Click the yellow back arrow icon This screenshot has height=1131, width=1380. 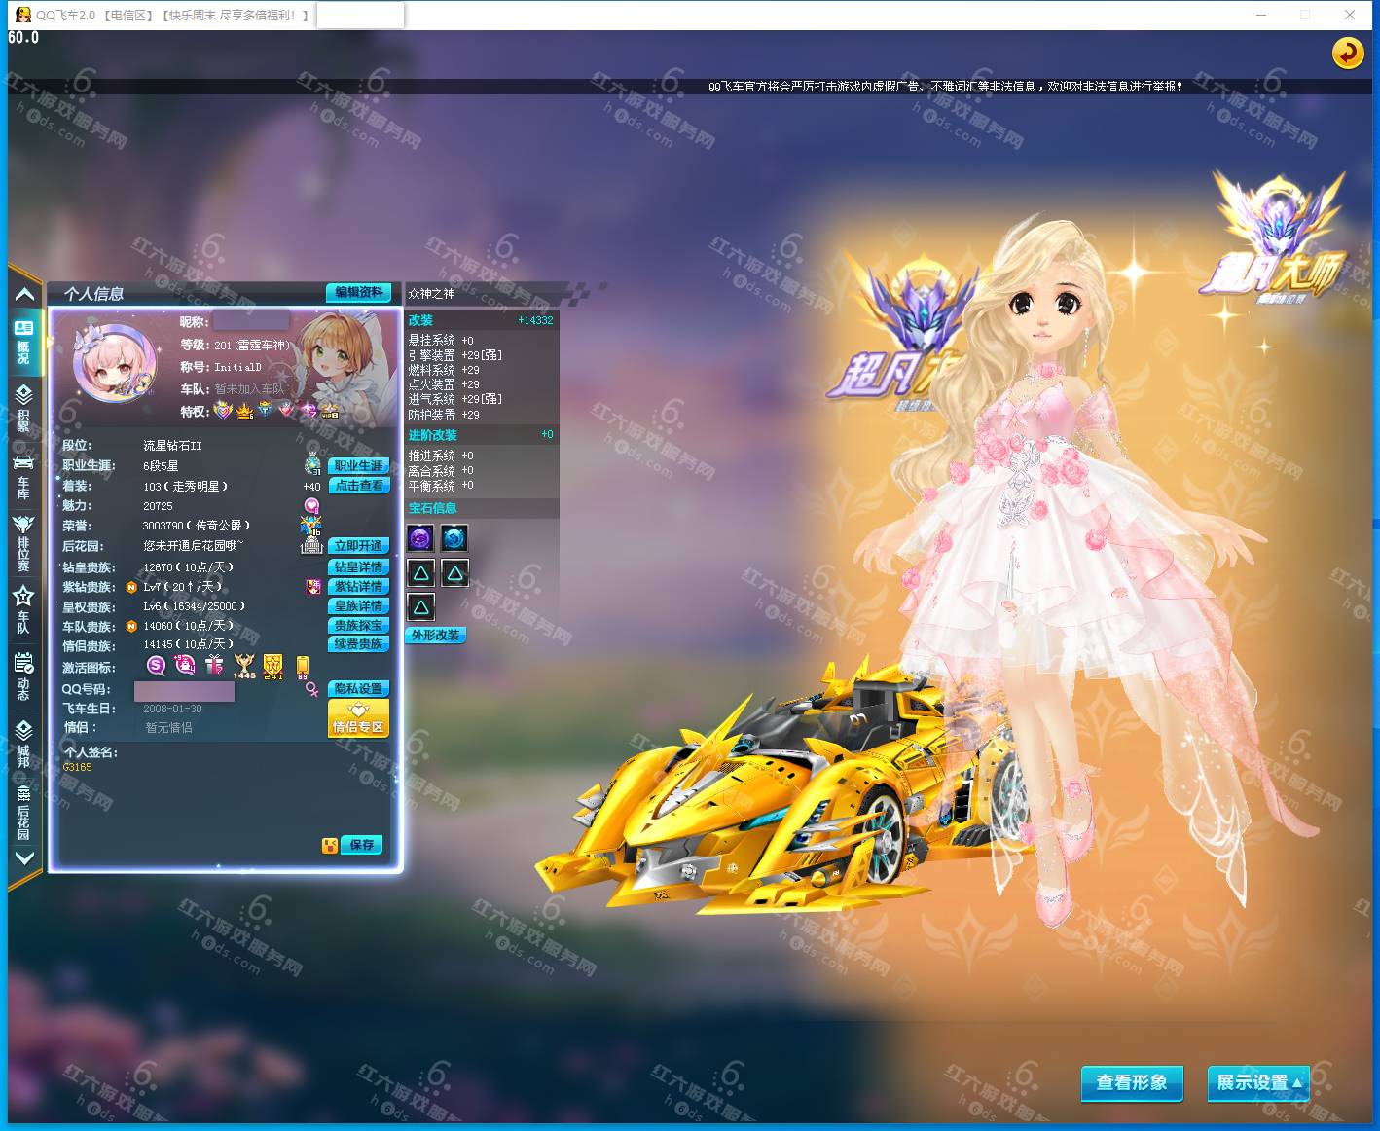coord(1347,53)
